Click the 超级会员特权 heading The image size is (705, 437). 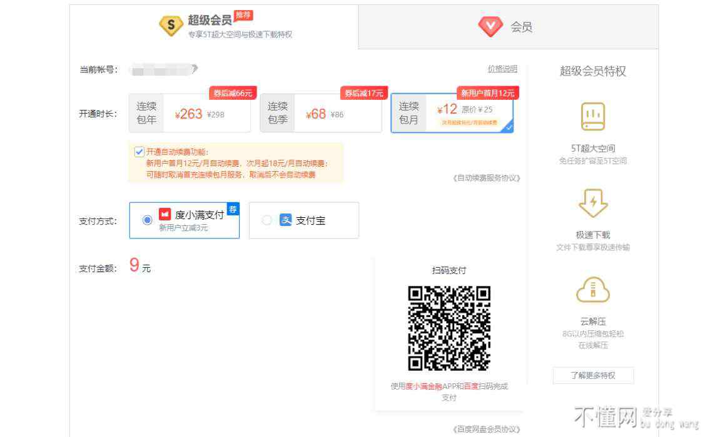click(x=592, y=71)
